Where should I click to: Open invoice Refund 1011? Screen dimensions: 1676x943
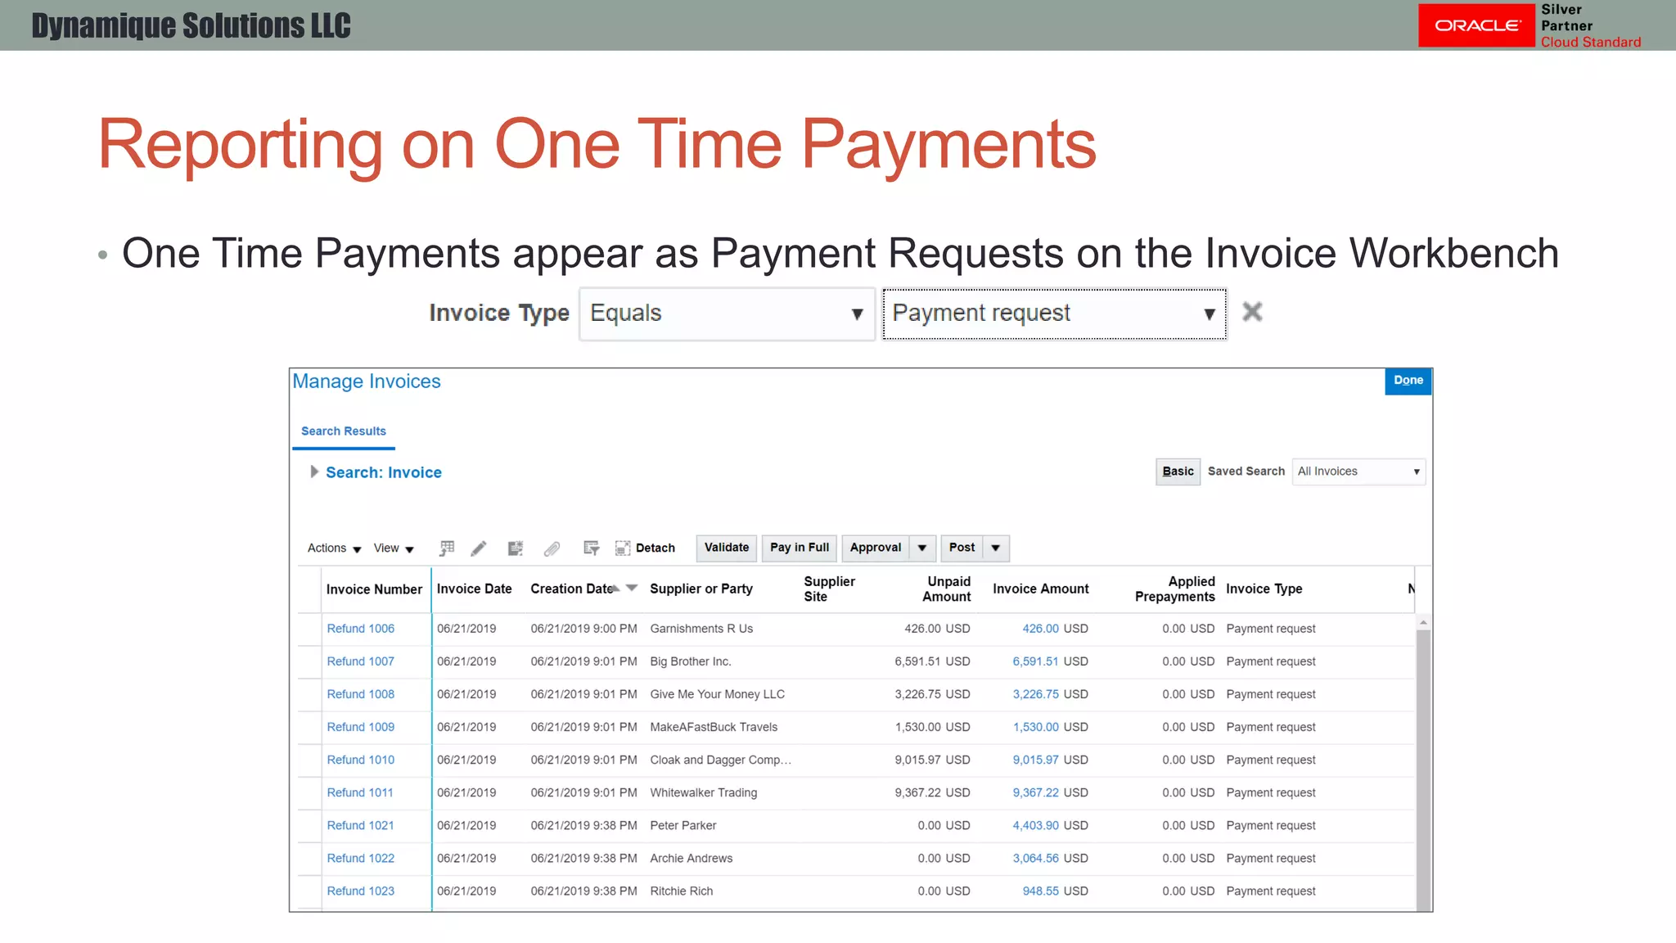[360, 792]
